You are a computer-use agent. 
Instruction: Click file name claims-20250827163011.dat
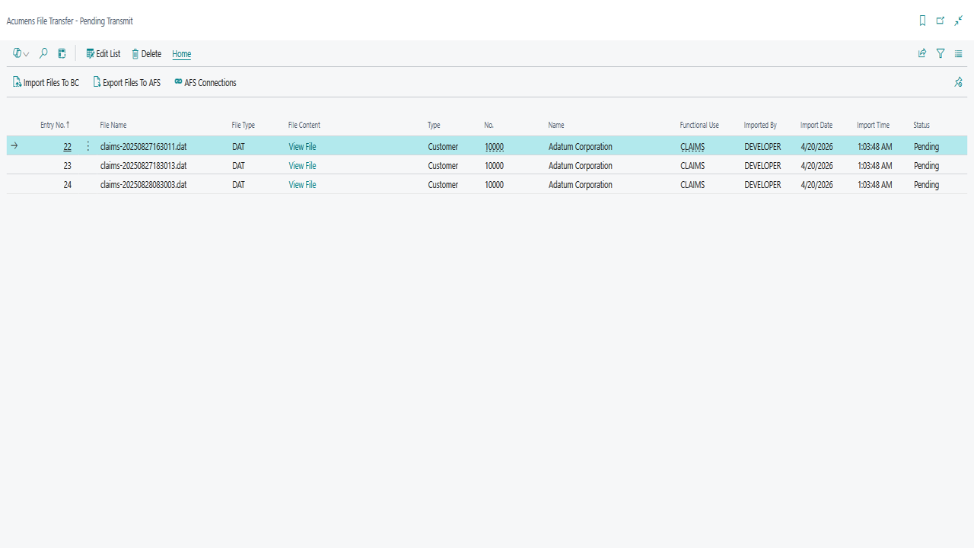pyautogui.click(x=143, y=147)
